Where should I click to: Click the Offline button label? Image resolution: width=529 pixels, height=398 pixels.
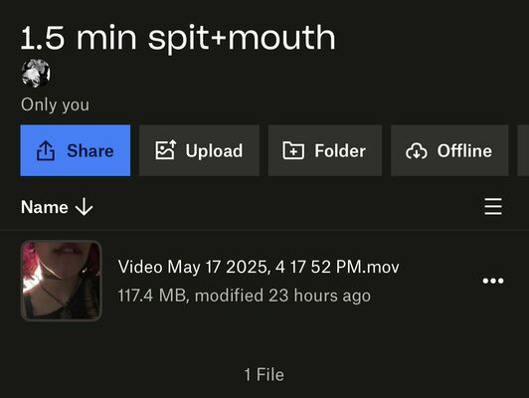[464, 150]
